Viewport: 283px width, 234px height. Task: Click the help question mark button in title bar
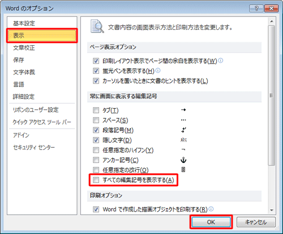256,8
